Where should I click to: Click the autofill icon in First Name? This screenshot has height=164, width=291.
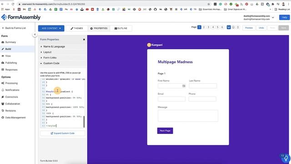point(184,86)
